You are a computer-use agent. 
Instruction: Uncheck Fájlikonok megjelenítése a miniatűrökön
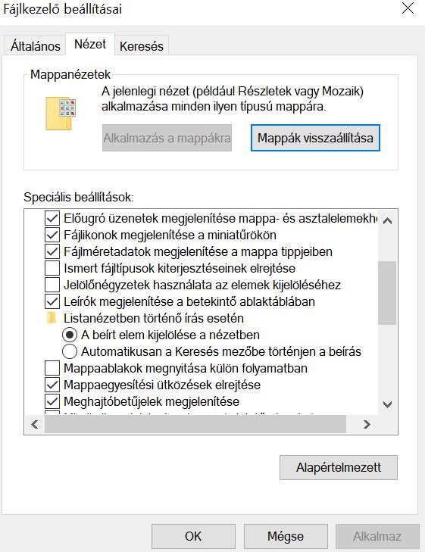click(52, 235)
